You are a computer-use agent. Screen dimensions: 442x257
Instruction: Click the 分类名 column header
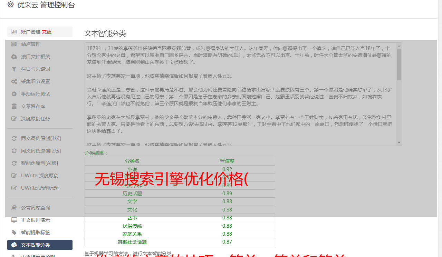coord(132,161)
